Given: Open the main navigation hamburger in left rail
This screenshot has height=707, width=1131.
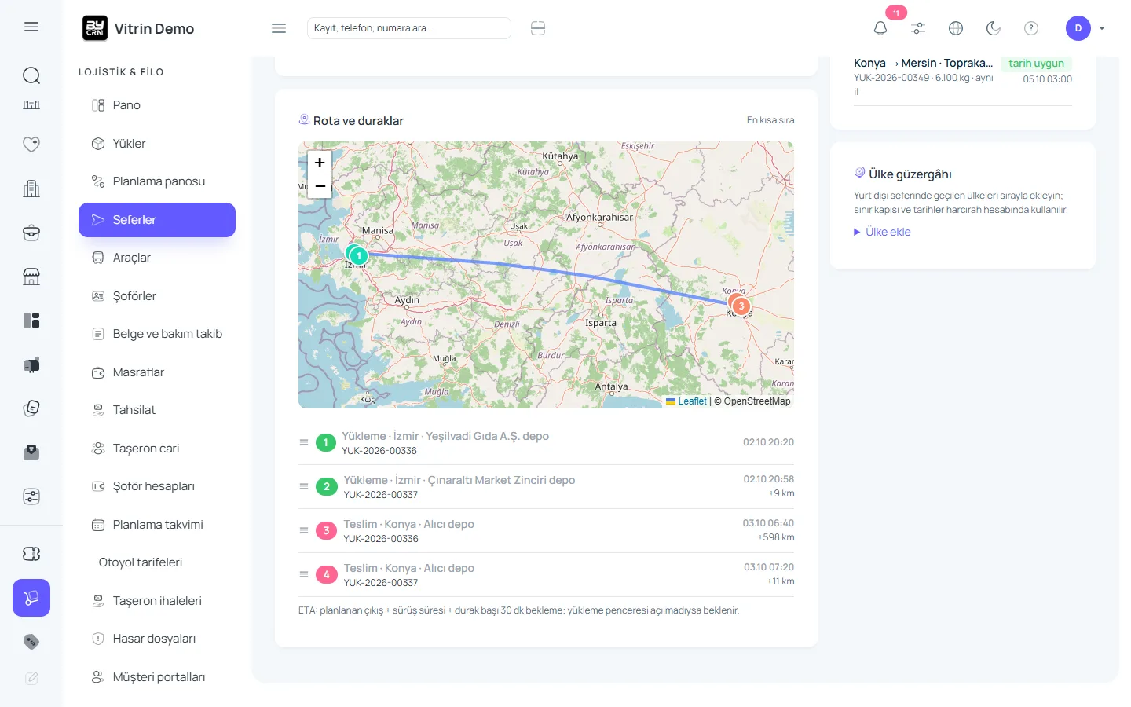Looking at the screenshot, I should click(x=31, y=27).
